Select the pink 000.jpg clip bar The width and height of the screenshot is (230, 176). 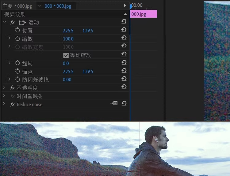pyautogui.click(x=144, y=14)
